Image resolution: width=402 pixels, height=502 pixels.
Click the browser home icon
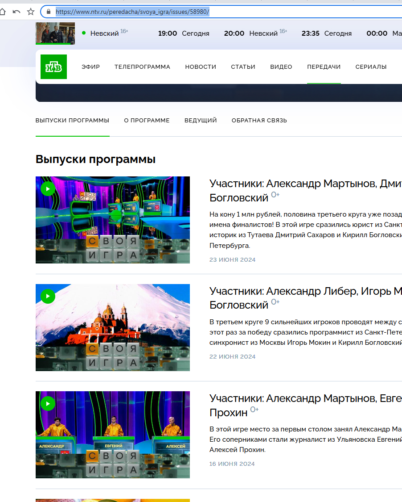(x=3, y=12)
